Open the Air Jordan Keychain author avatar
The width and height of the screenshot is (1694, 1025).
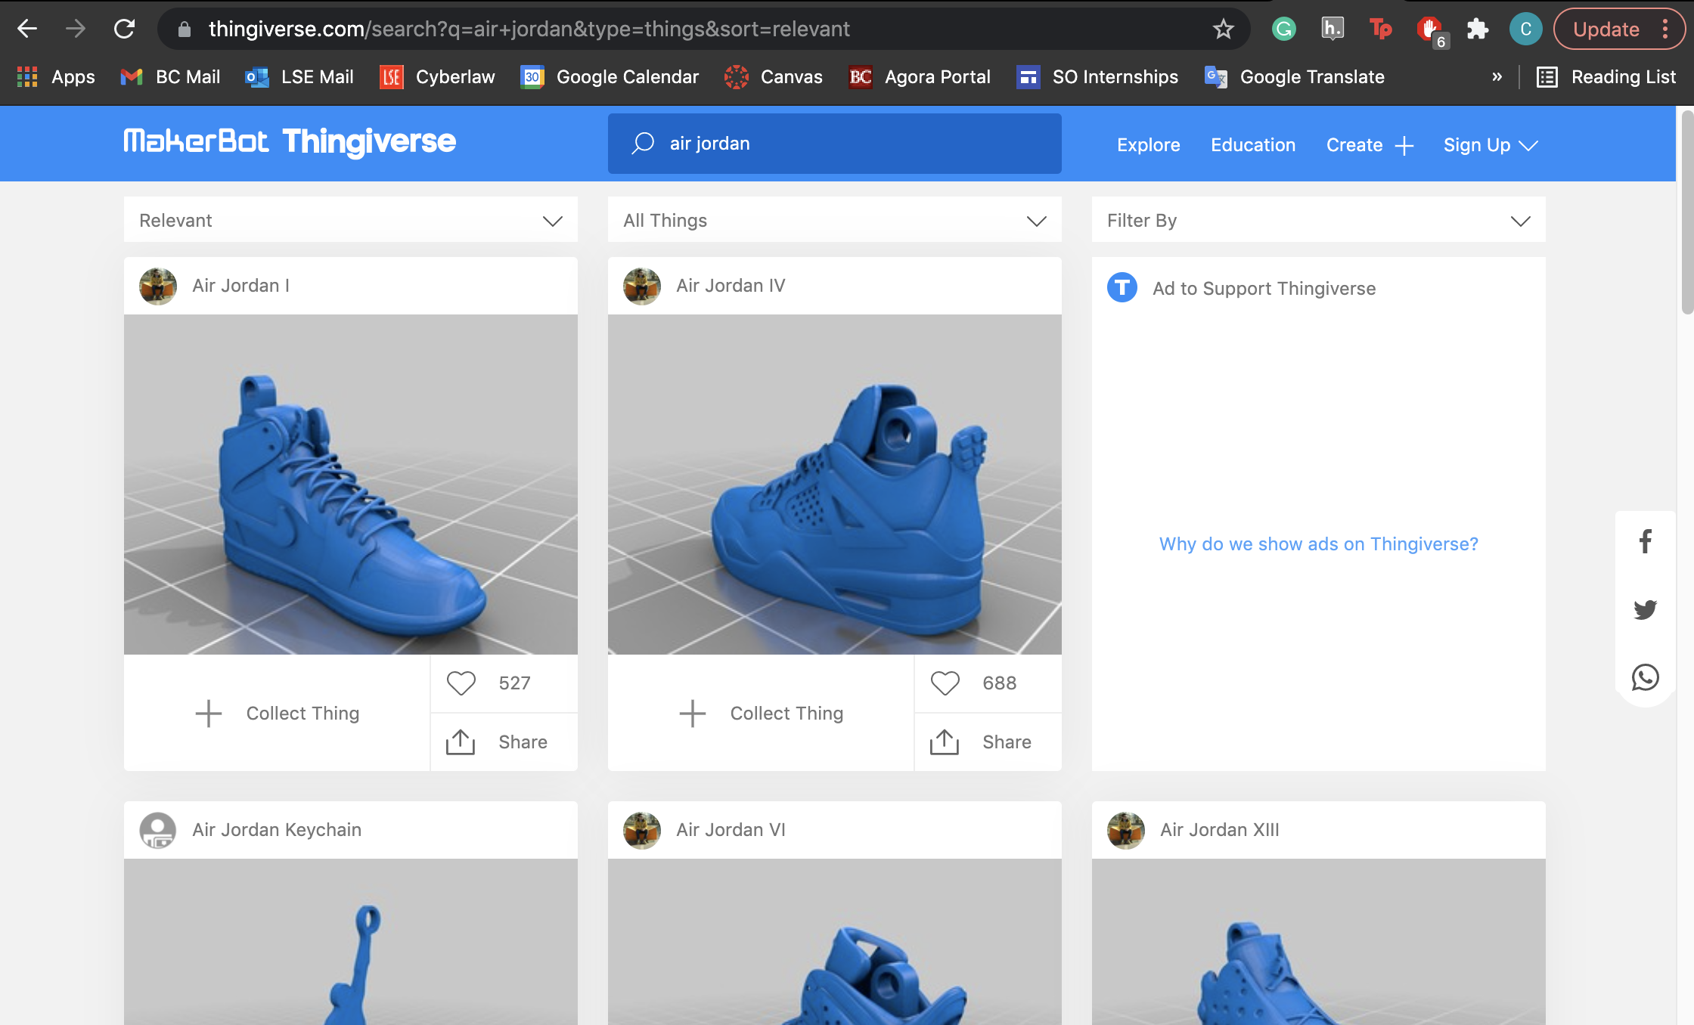click(x=158, y=830)
